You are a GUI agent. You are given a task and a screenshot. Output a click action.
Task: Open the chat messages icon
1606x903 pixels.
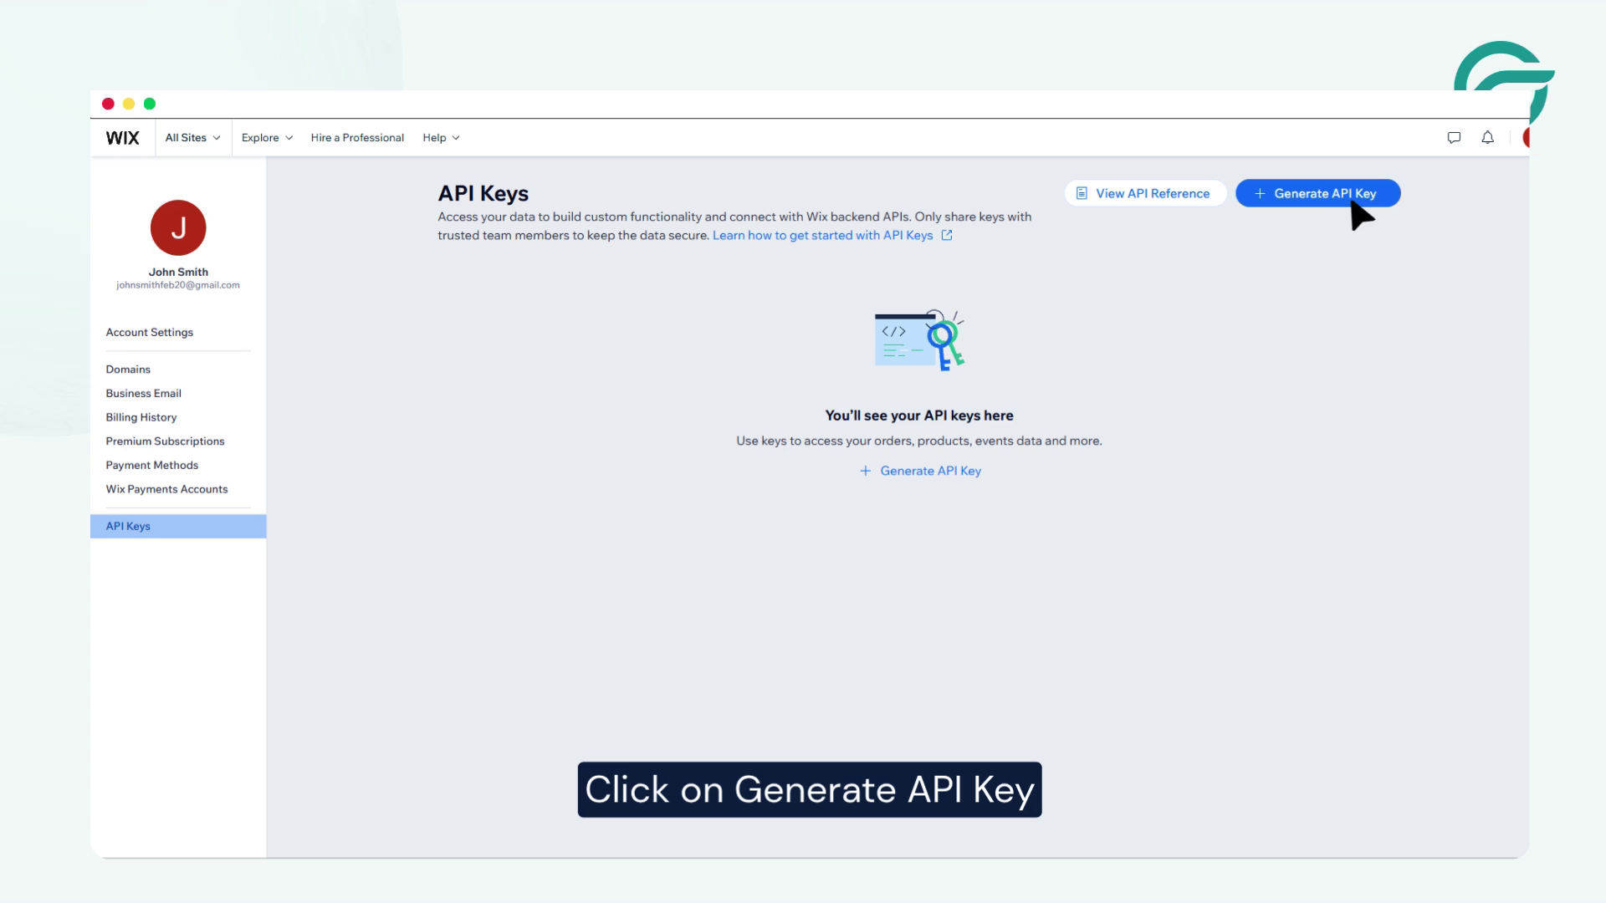point(1454,138)
